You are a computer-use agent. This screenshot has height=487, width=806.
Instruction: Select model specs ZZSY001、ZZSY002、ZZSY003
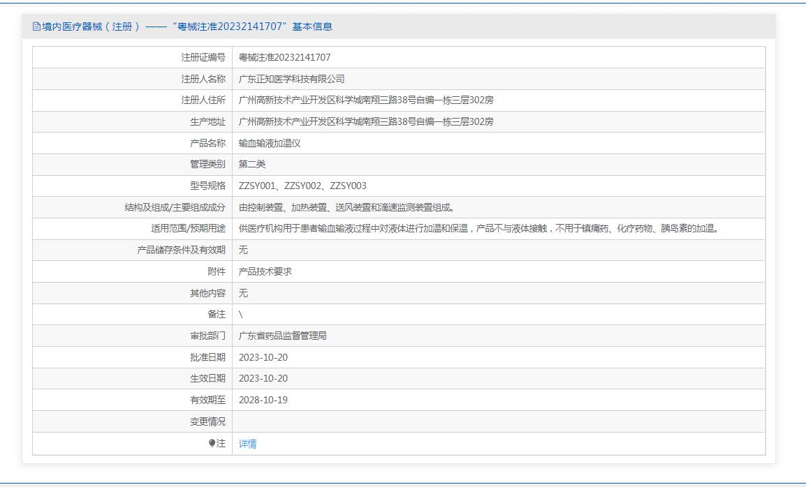pos(302,186)
